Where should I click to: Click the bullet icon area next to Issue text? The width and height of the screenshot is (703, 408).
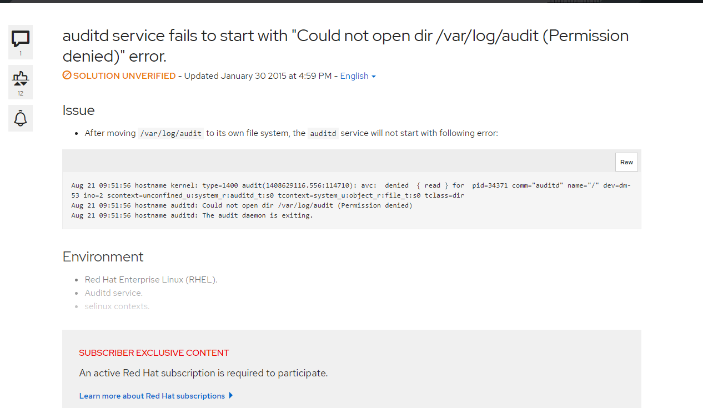pyautogui.click(x=75, y=133)
